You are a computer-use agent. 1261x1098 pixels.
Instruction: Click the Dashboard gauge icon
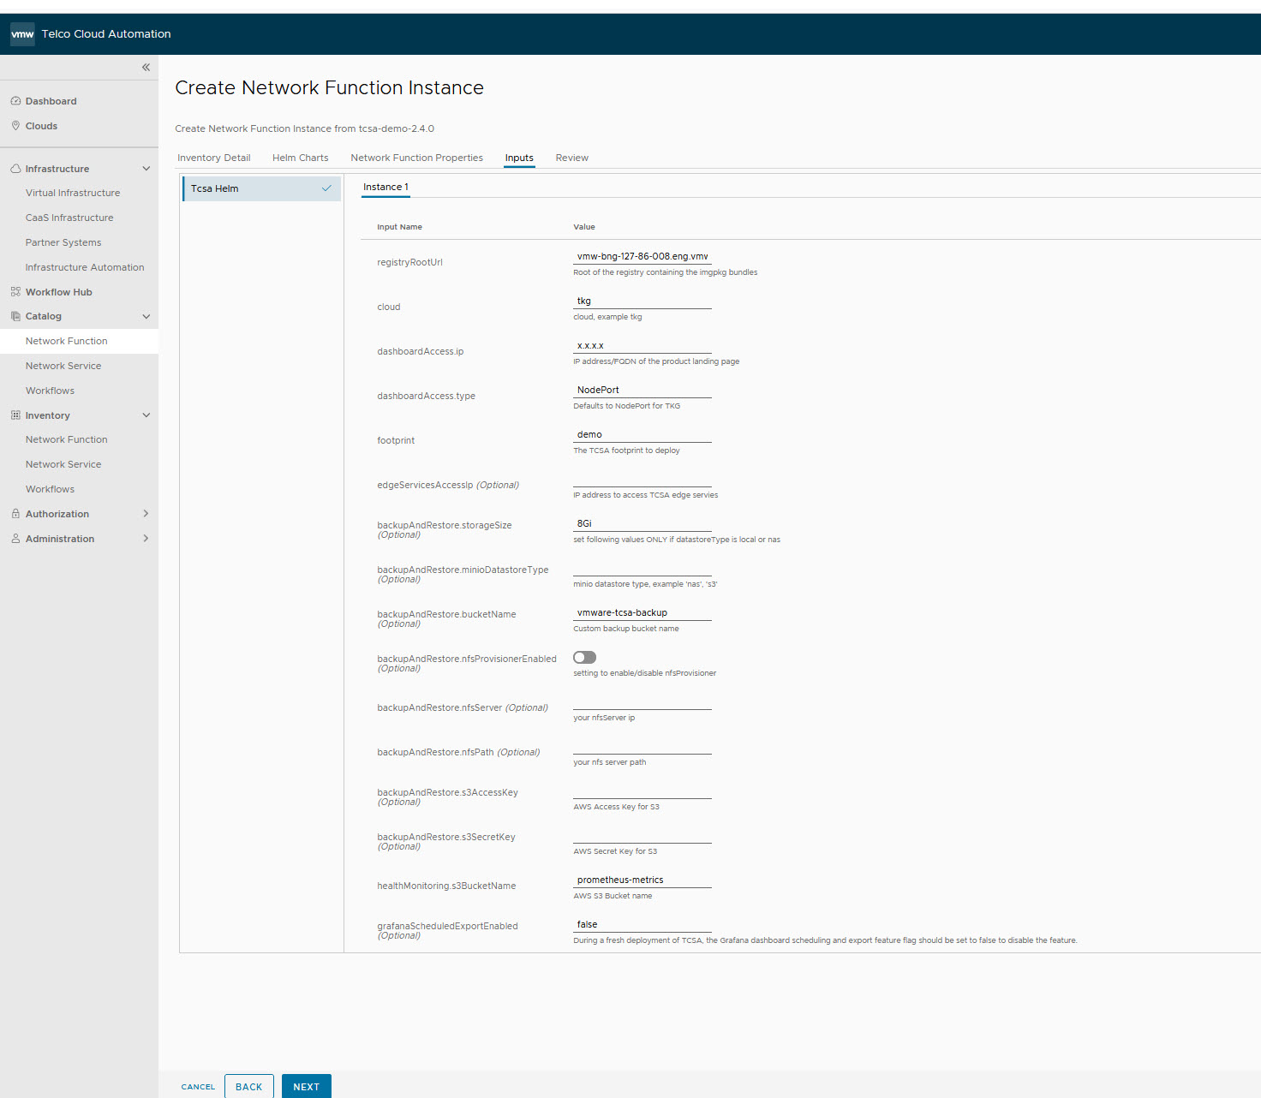(15, 101)
